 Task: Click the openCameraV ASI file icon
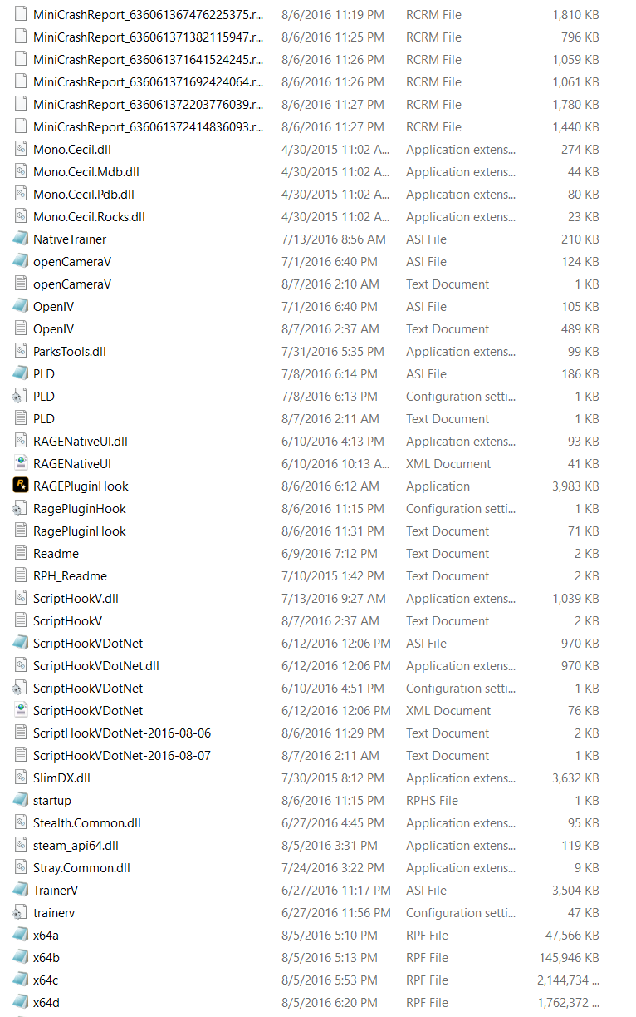(21, 261)
